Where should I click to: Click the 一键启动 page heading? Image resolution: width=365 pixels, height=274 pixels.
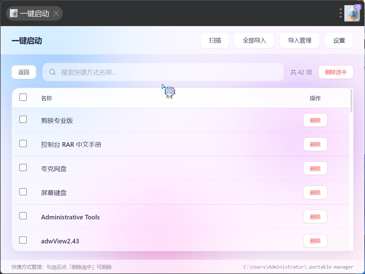[x=27, y=41]
